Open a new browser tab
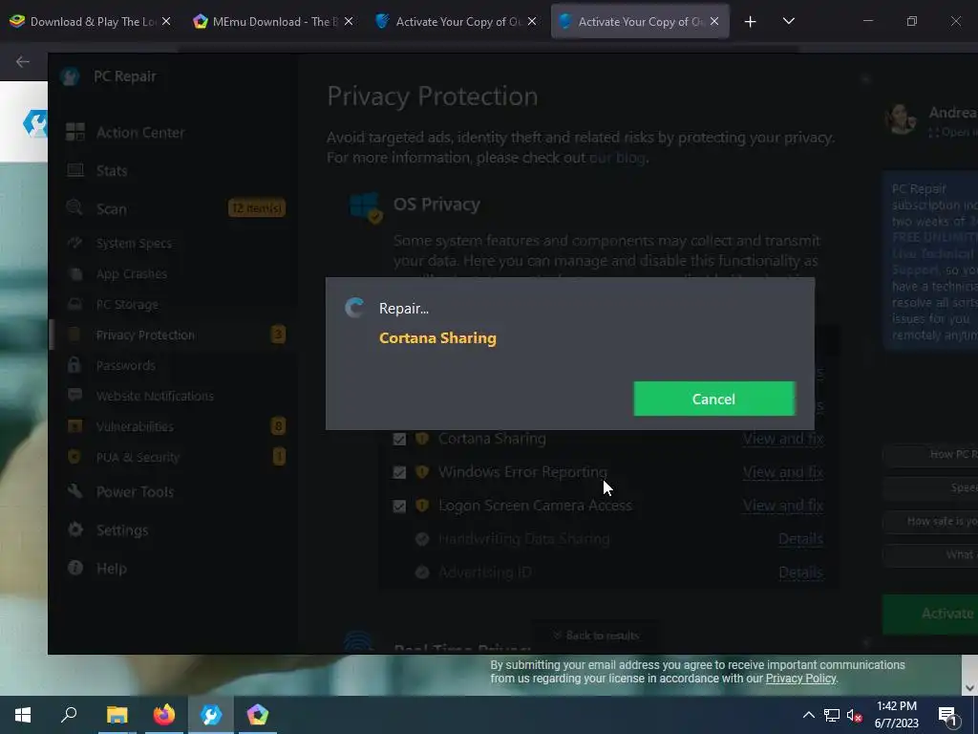Image resolution: width=978 pixels, height=734 pixels. [x=751, y=22]
